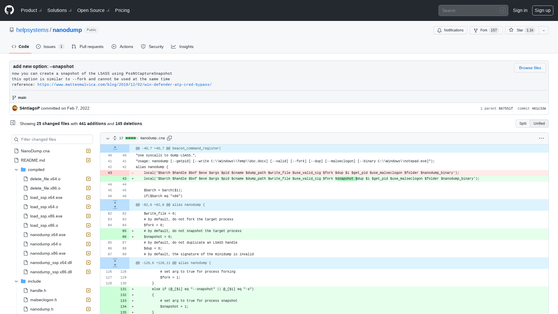558x314 pixels.
Task: Toggle the file tree sidebar icon
Action: pos(13,123)
